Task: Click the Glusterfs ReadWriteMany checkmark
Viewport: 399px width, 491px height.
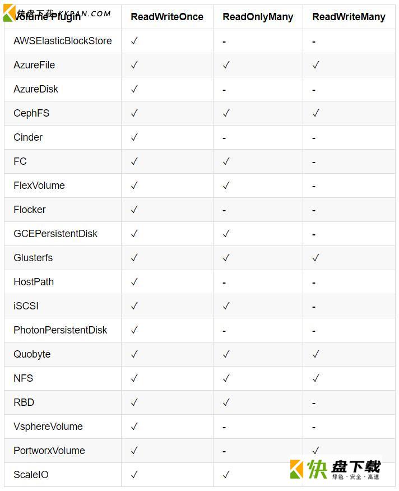Action: [316, 258]
